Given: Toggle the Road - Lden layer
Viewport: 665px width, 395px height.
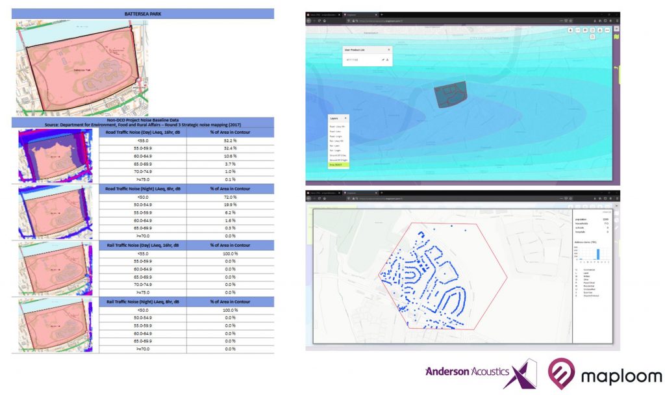Looking at the screenshot, I should 335,131.
